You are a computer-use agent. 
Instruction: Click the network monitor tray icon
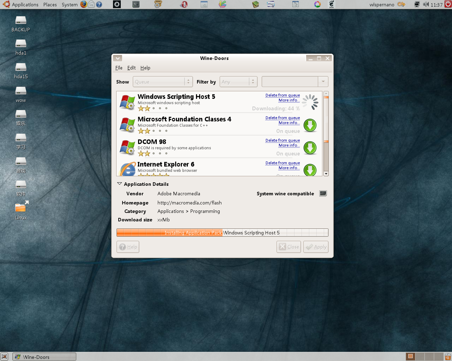417,4
